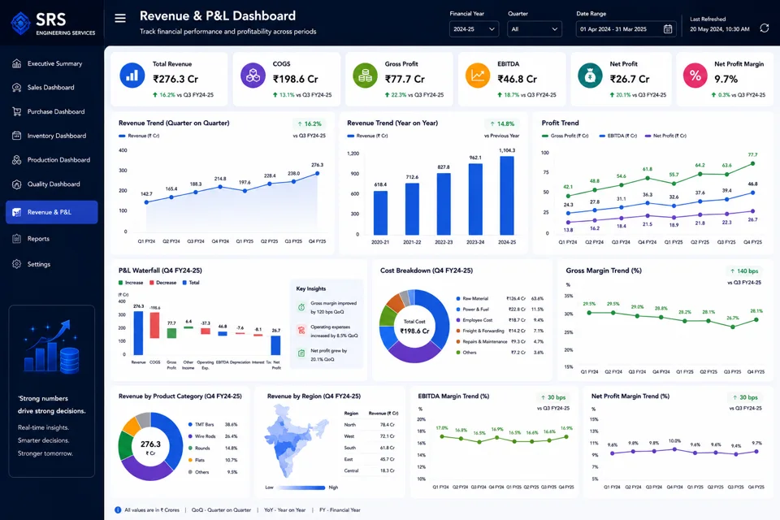Open Executive Summary menu item
Image resolution: width=780 pixels, height=520 pixels.
pos(52,63)
